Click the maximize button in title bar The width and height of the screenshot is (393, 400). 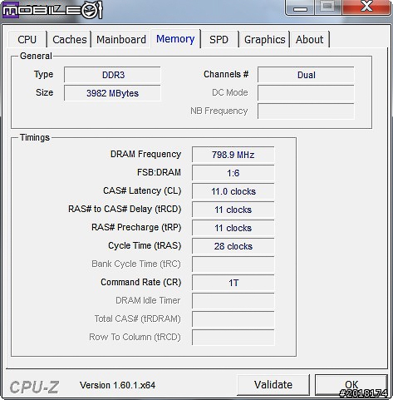pos(328,7)
